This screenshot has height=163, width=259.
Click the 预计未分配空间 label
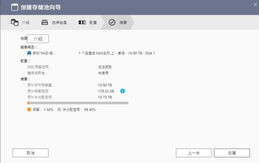(40, 97)
